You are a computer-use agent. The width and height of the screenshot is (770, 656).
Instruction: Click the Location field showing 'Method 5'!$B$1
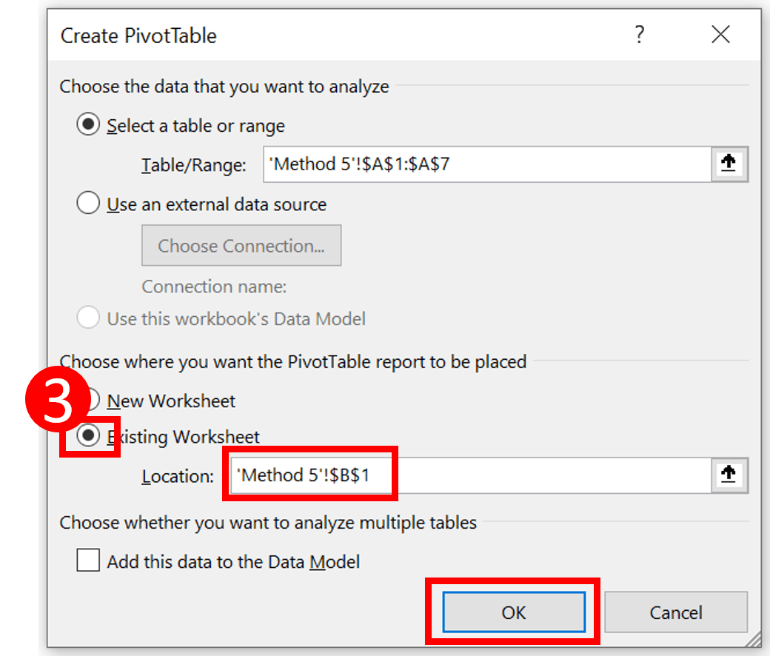(311, 475)
